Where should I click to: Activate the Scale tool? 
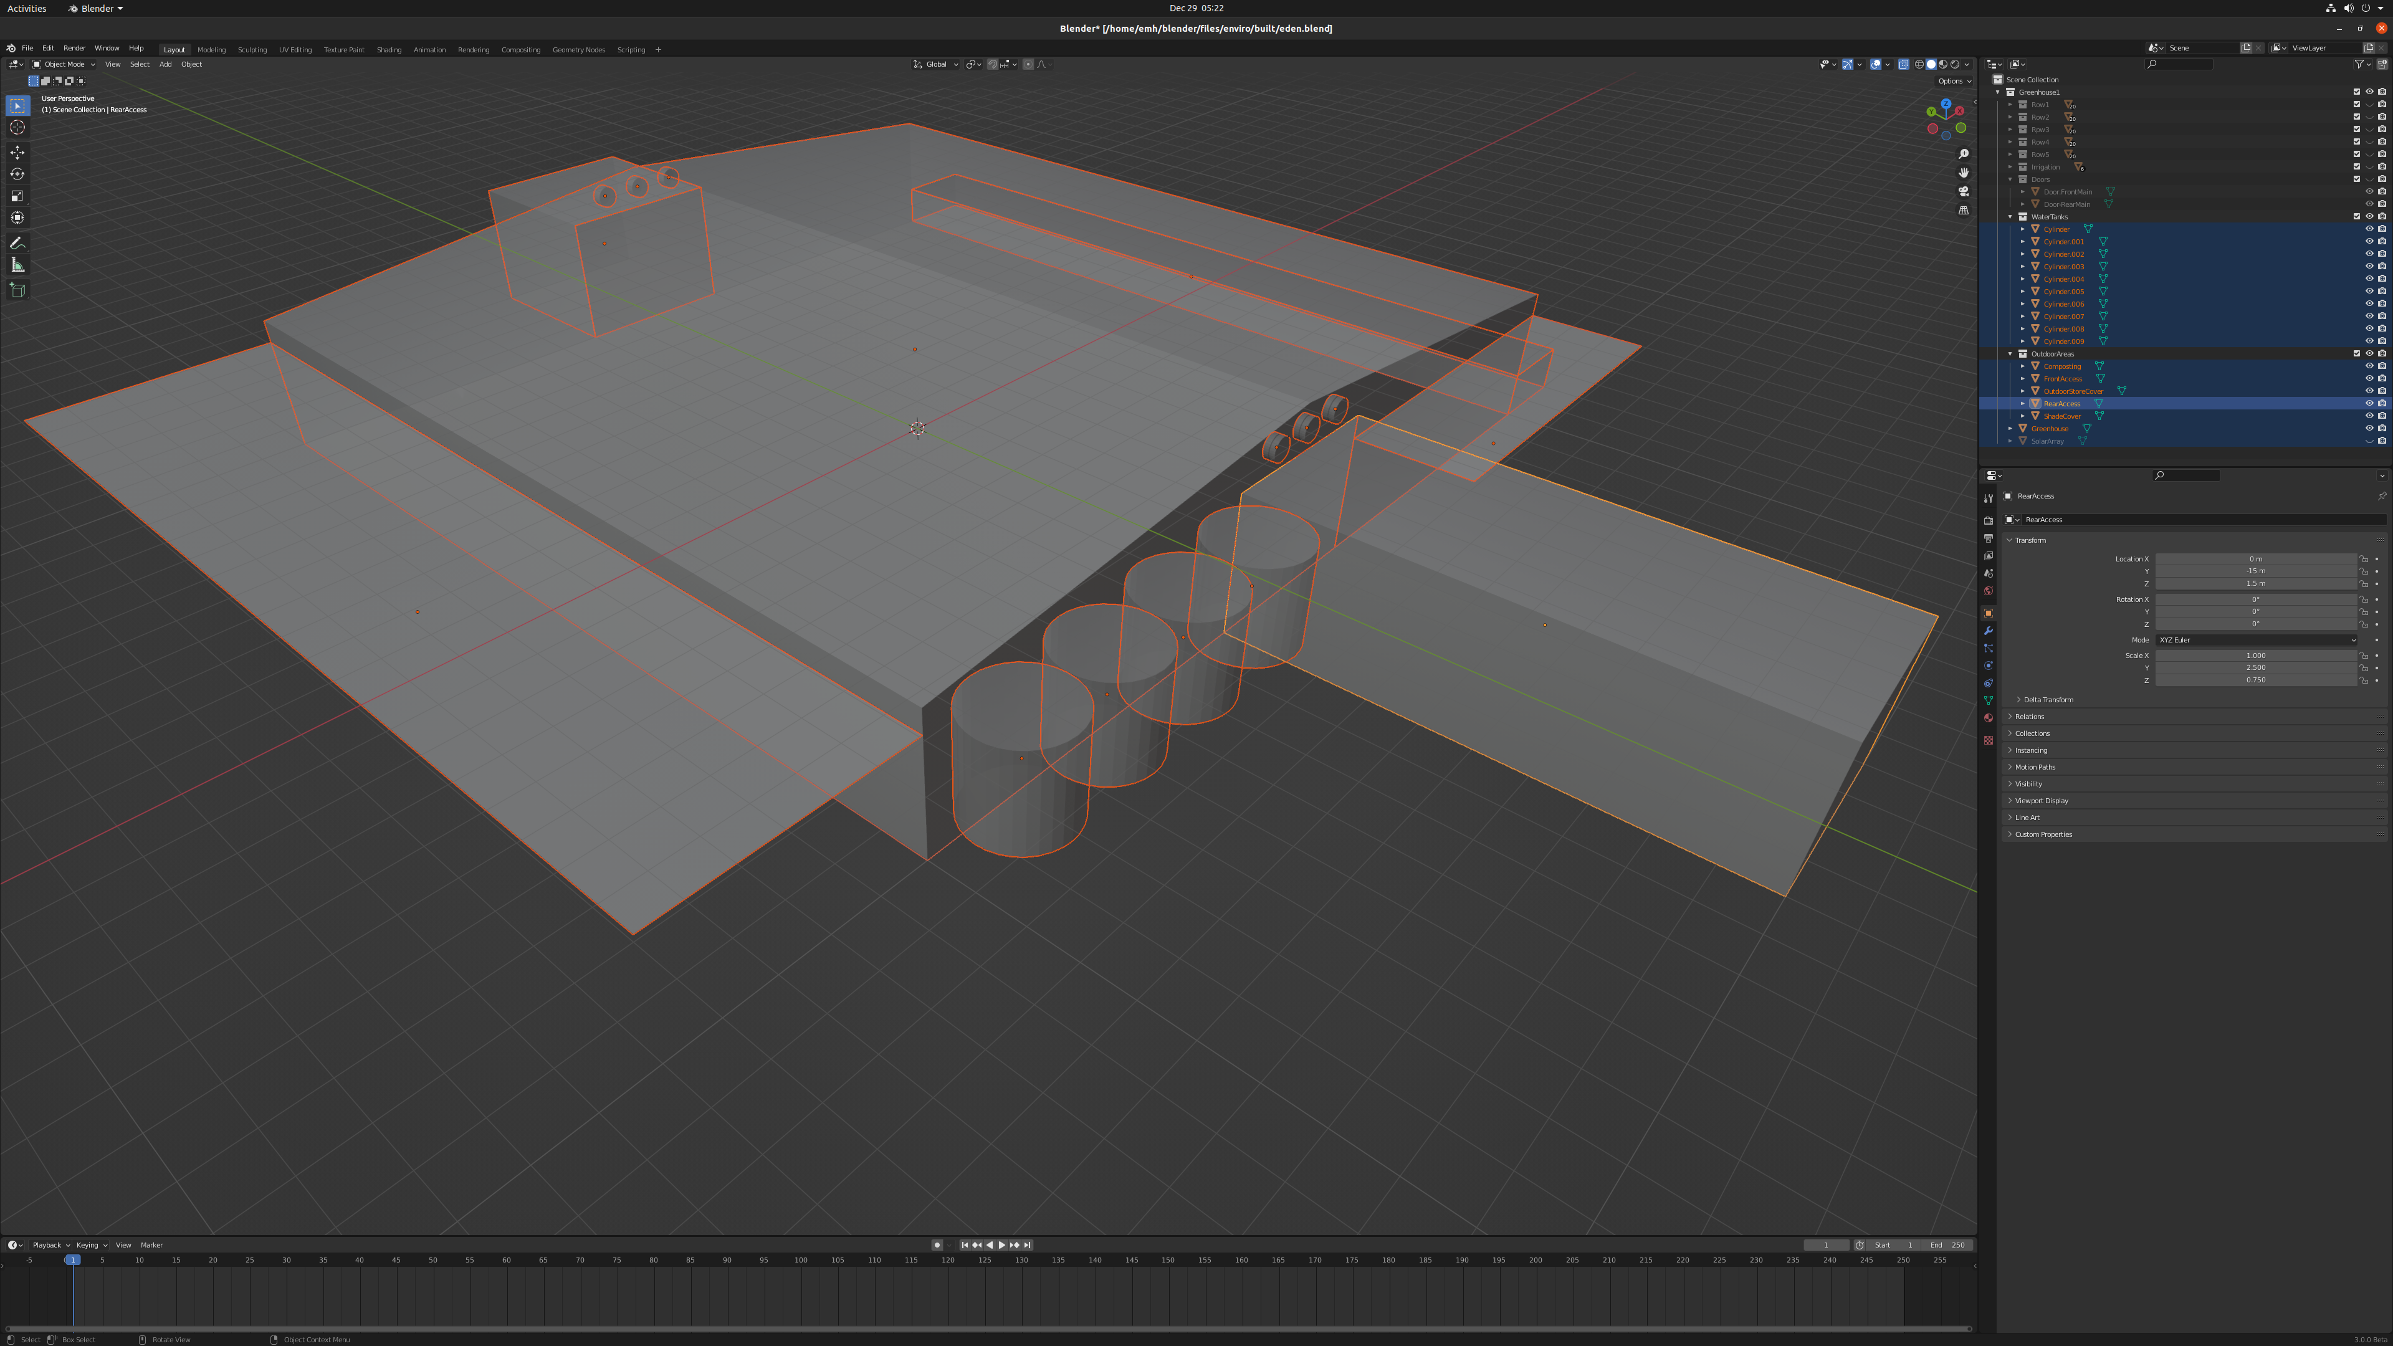[17, 196]
